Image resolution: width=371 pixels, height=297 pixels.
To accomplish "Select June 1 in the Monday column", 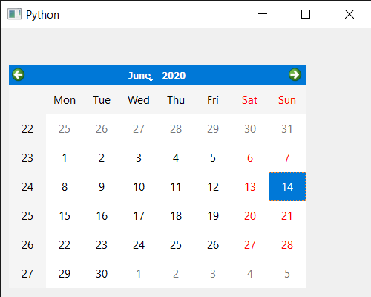I will point(65,158).
